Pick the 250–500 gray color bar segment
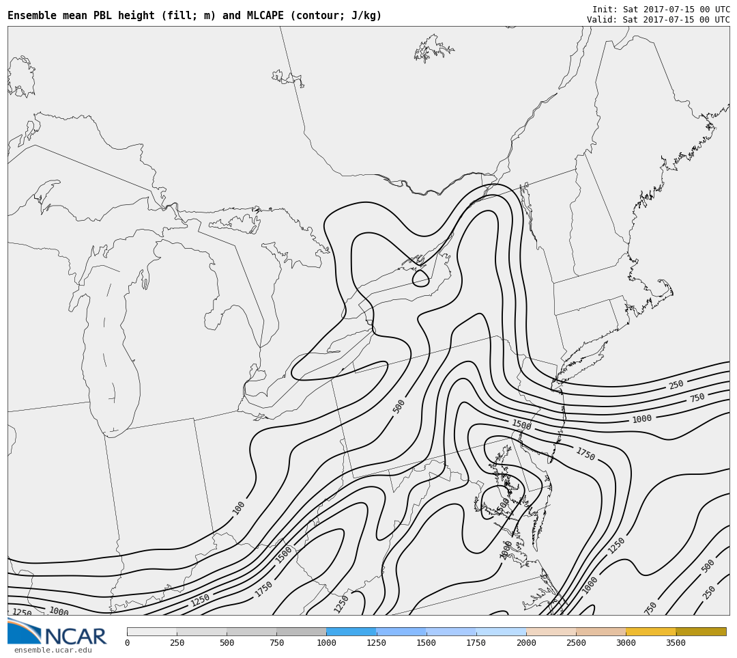The width and height of the screenshot is (737, 658). [x=201, y=631]
